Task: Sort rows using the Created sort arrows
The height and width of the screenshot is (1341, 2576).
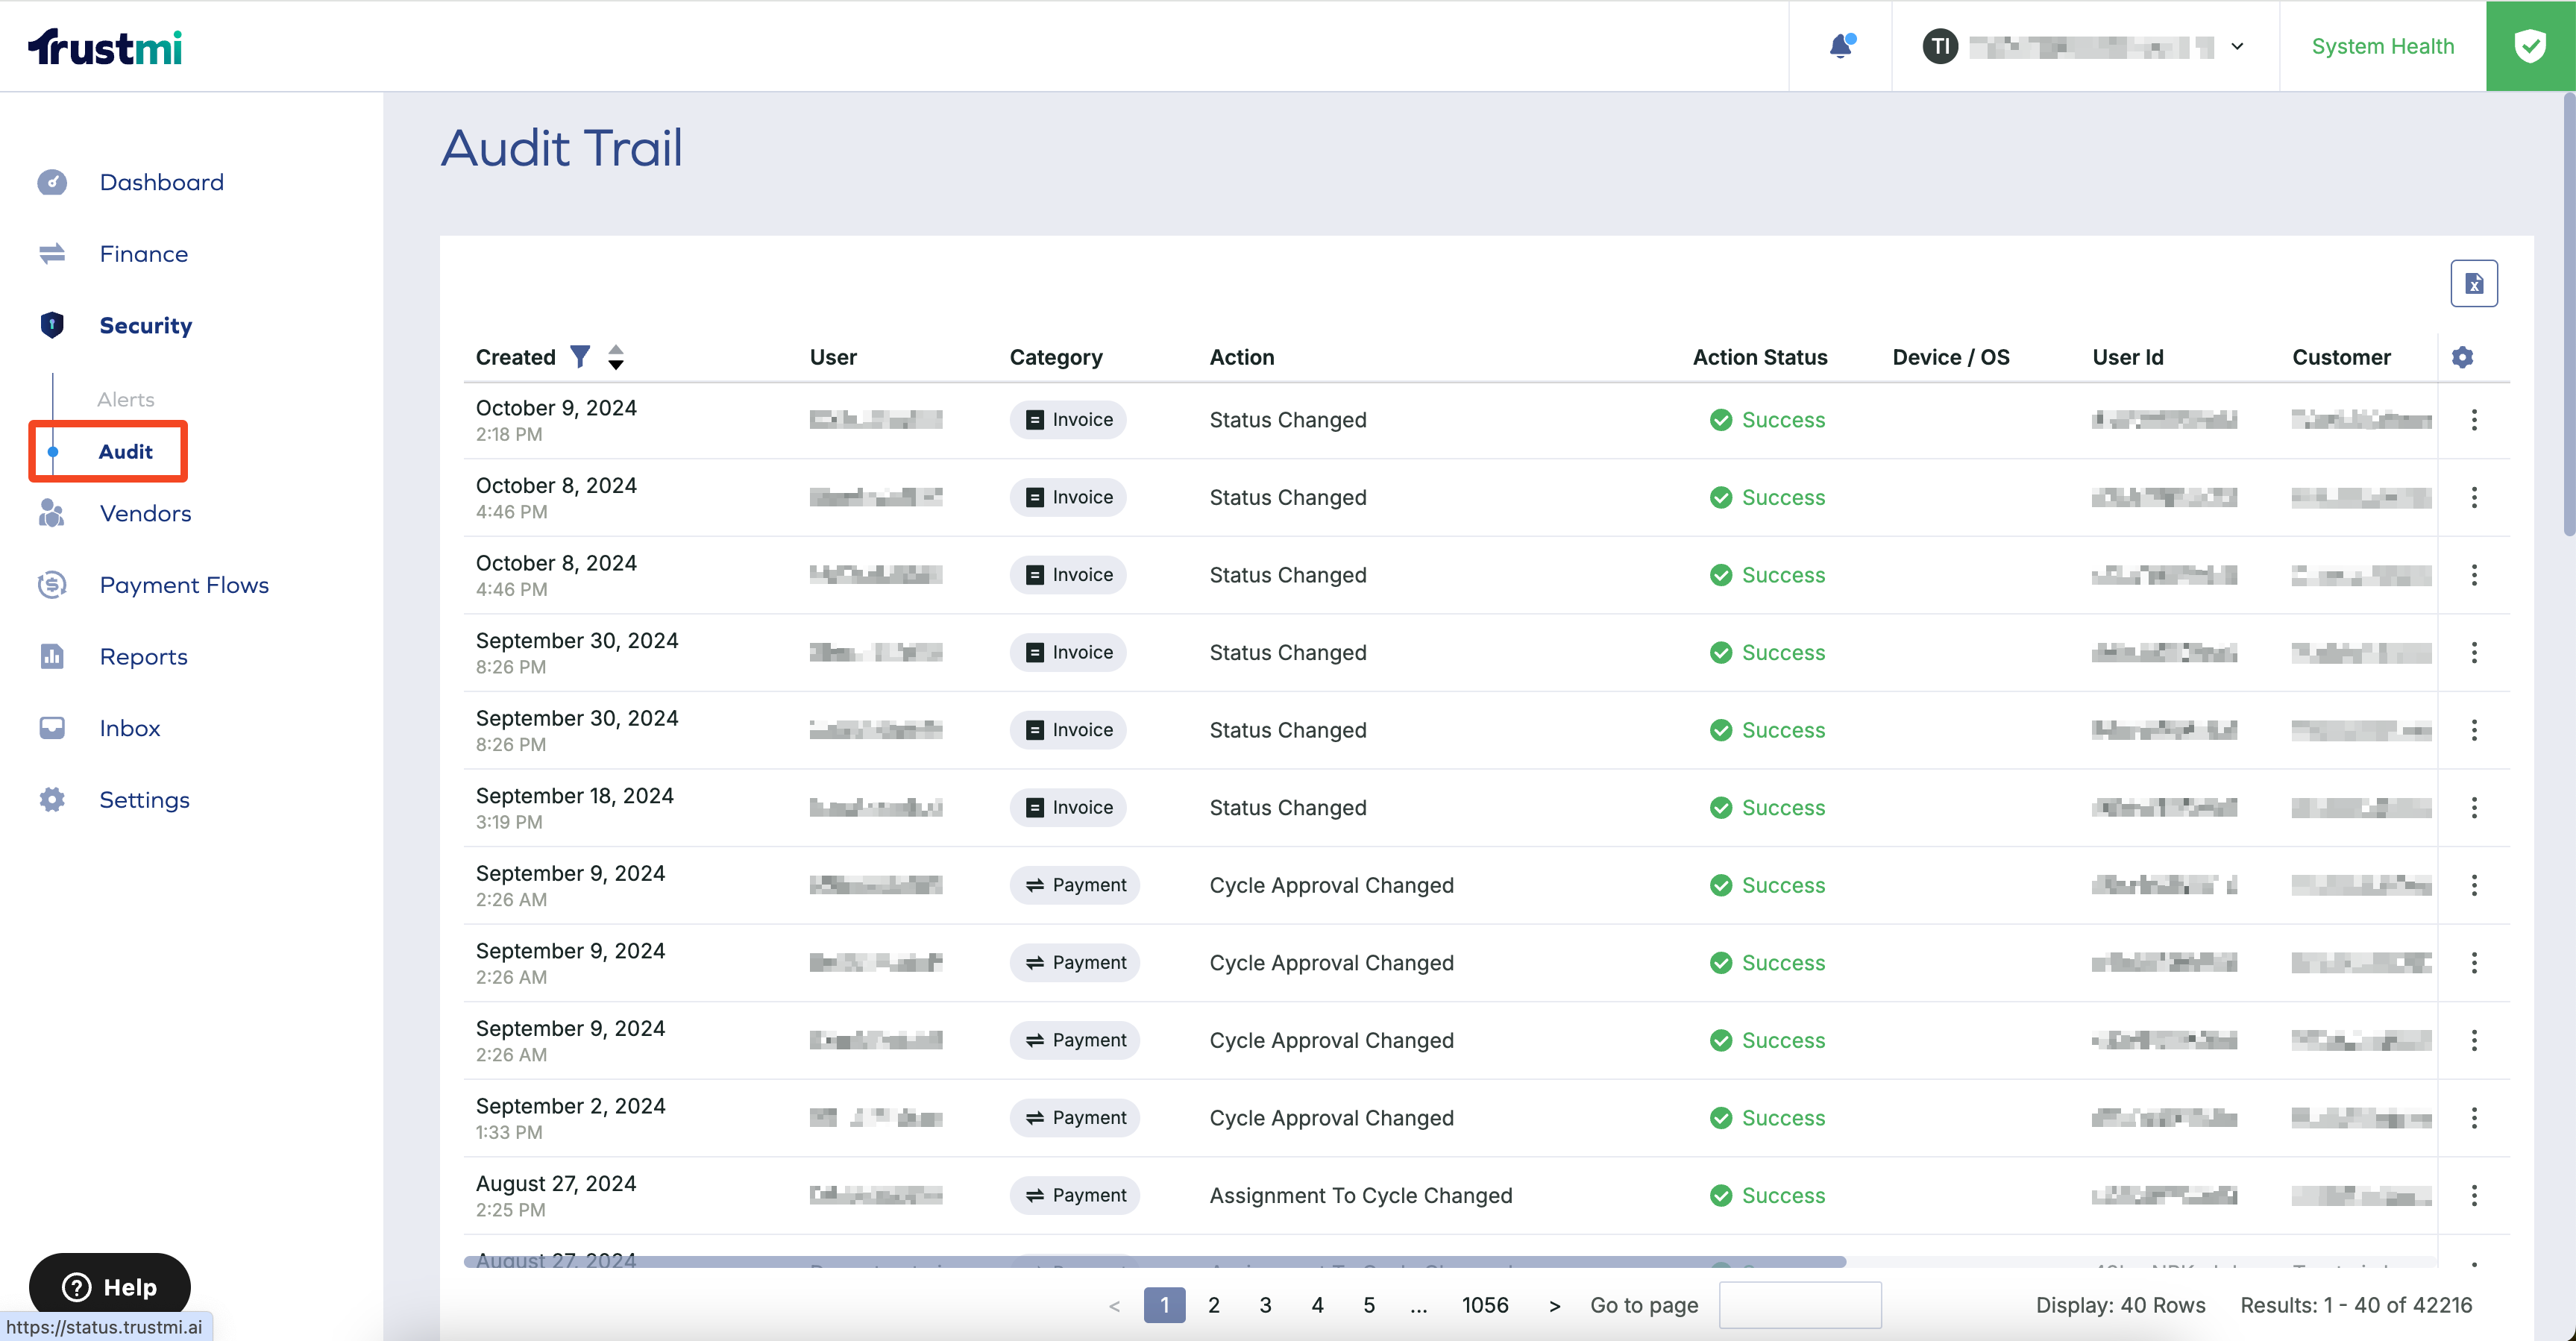Action: [615, 357]
